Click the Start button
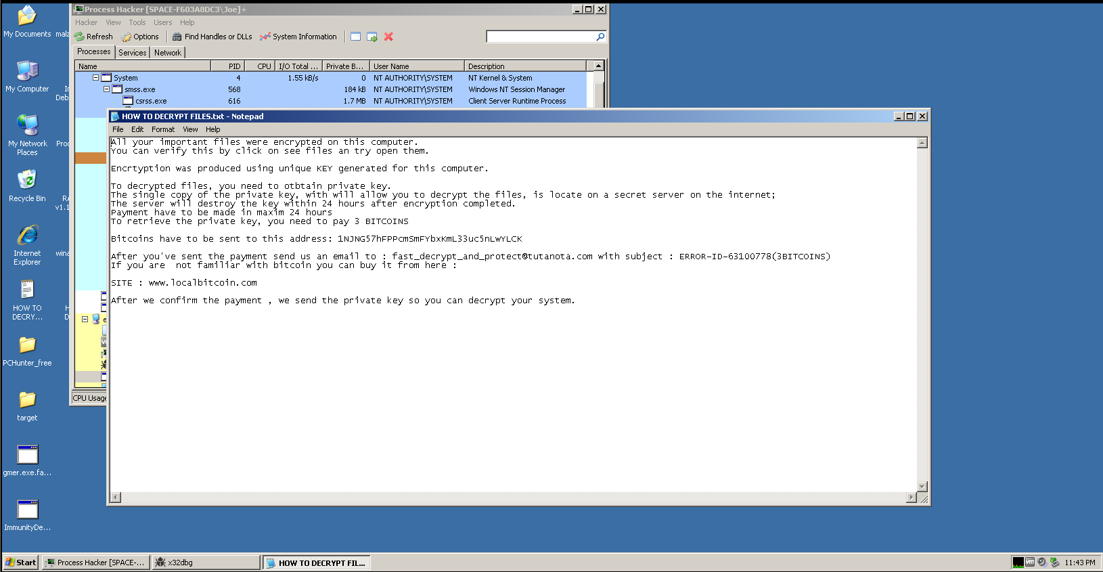This screenshot has height=572, width=1103. pos(21,563)
